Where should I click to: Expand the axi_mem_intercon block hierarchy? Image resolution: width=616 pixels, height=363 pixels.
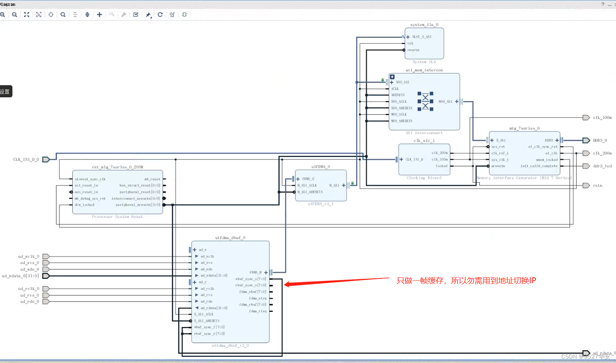click(x=392, y=77)
